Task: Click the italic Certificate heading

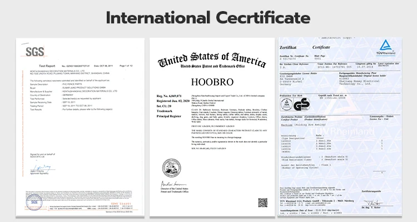Action: click(x=321, y=47)
